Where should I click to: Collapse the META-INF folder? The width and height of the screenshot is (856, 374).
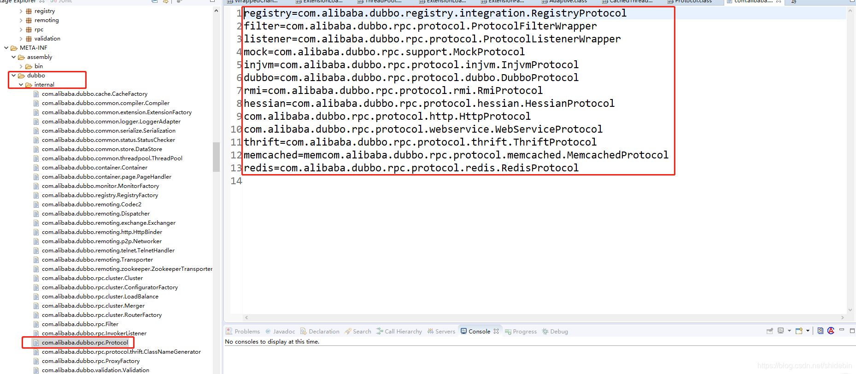pos(6,48)
